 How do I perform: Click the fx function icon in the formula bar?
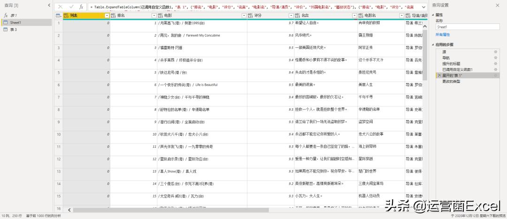click(82, 7)
